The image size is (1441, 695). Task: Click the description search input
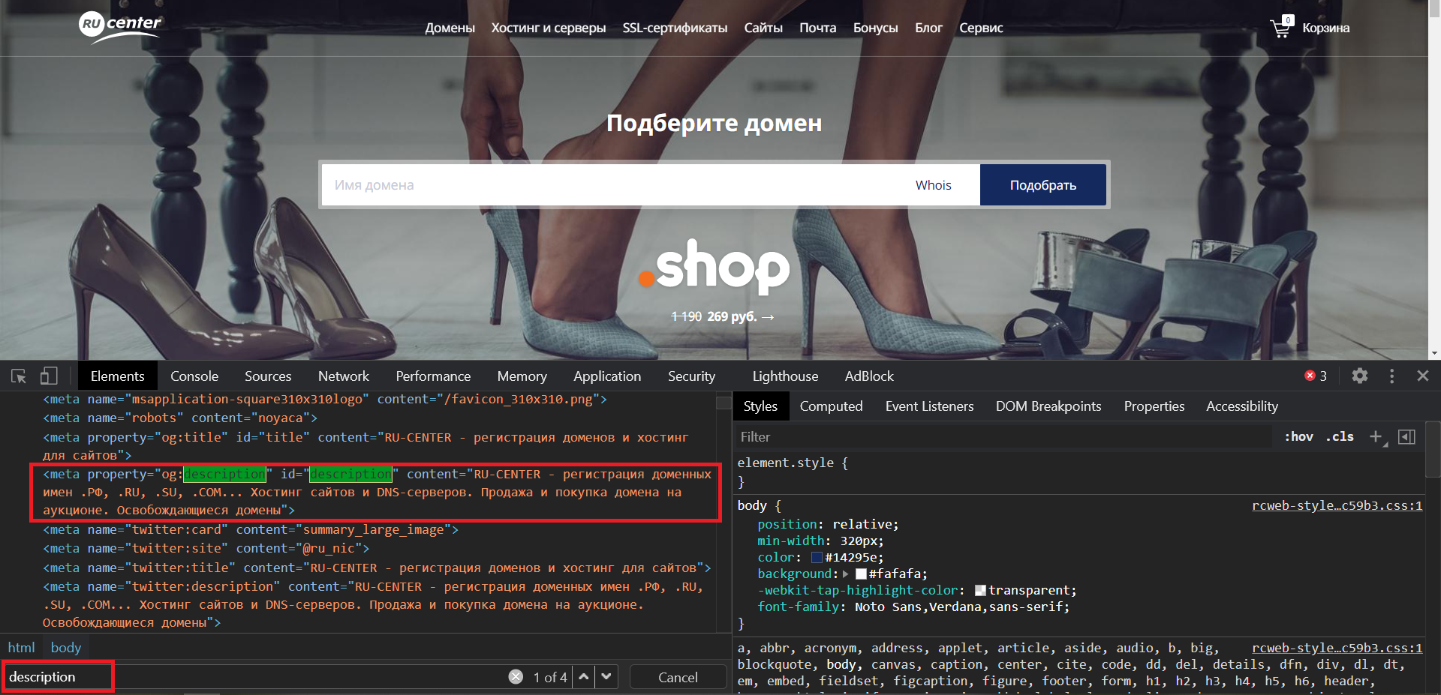[255, 677]
